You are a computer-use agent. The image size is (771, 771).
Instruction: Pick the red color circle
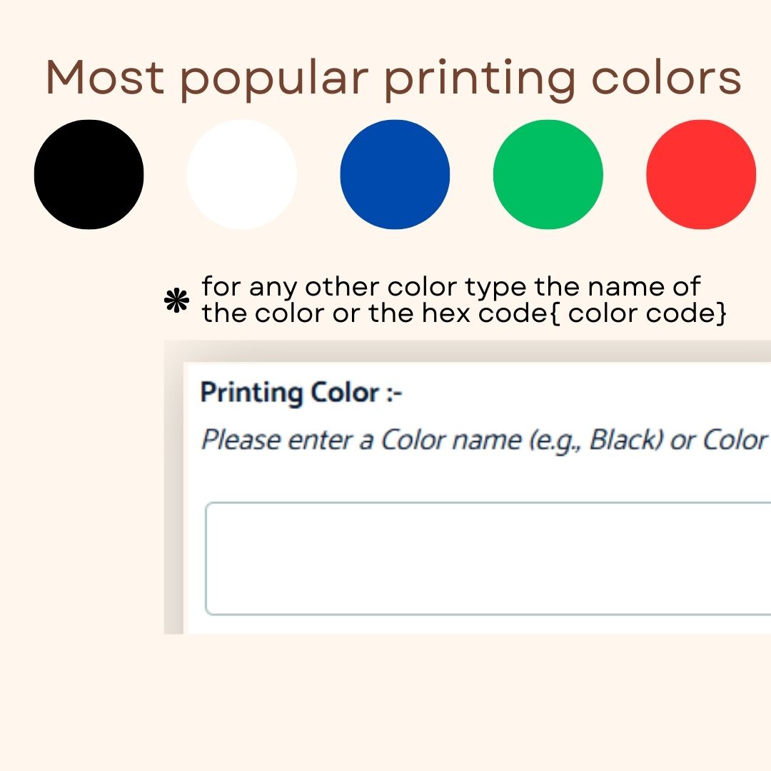point(700,174)
